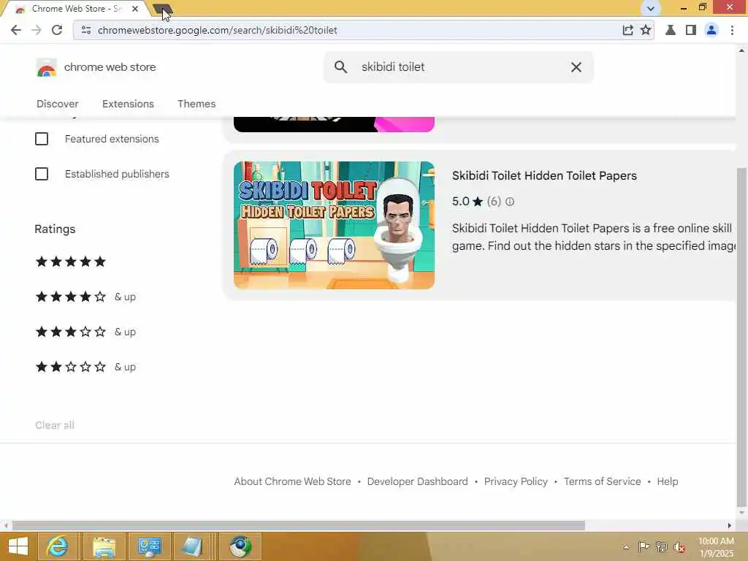Click the scroll down arrow
Viewport: 748px width, 561px height.
[741, 513]
